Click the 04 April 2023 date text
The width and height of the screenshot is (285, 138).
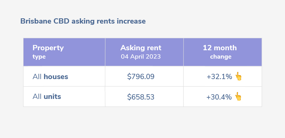(141, 57)
